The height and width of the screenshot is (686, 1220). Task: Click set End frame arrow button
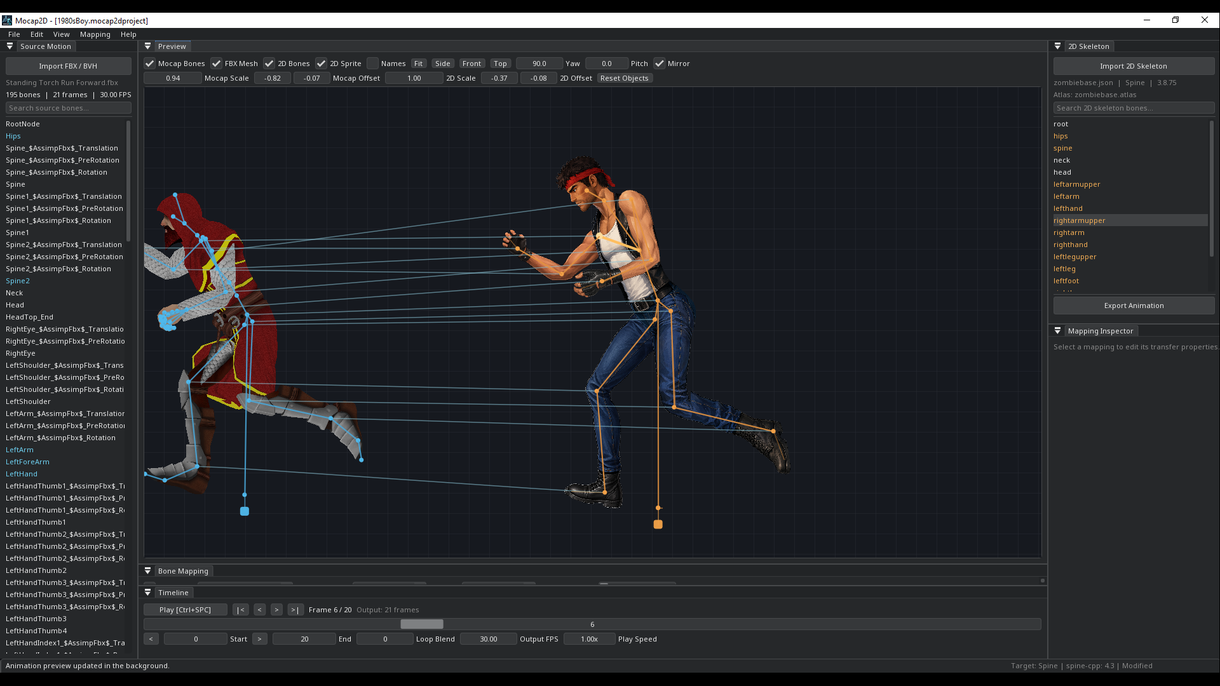tap(259, 639)
